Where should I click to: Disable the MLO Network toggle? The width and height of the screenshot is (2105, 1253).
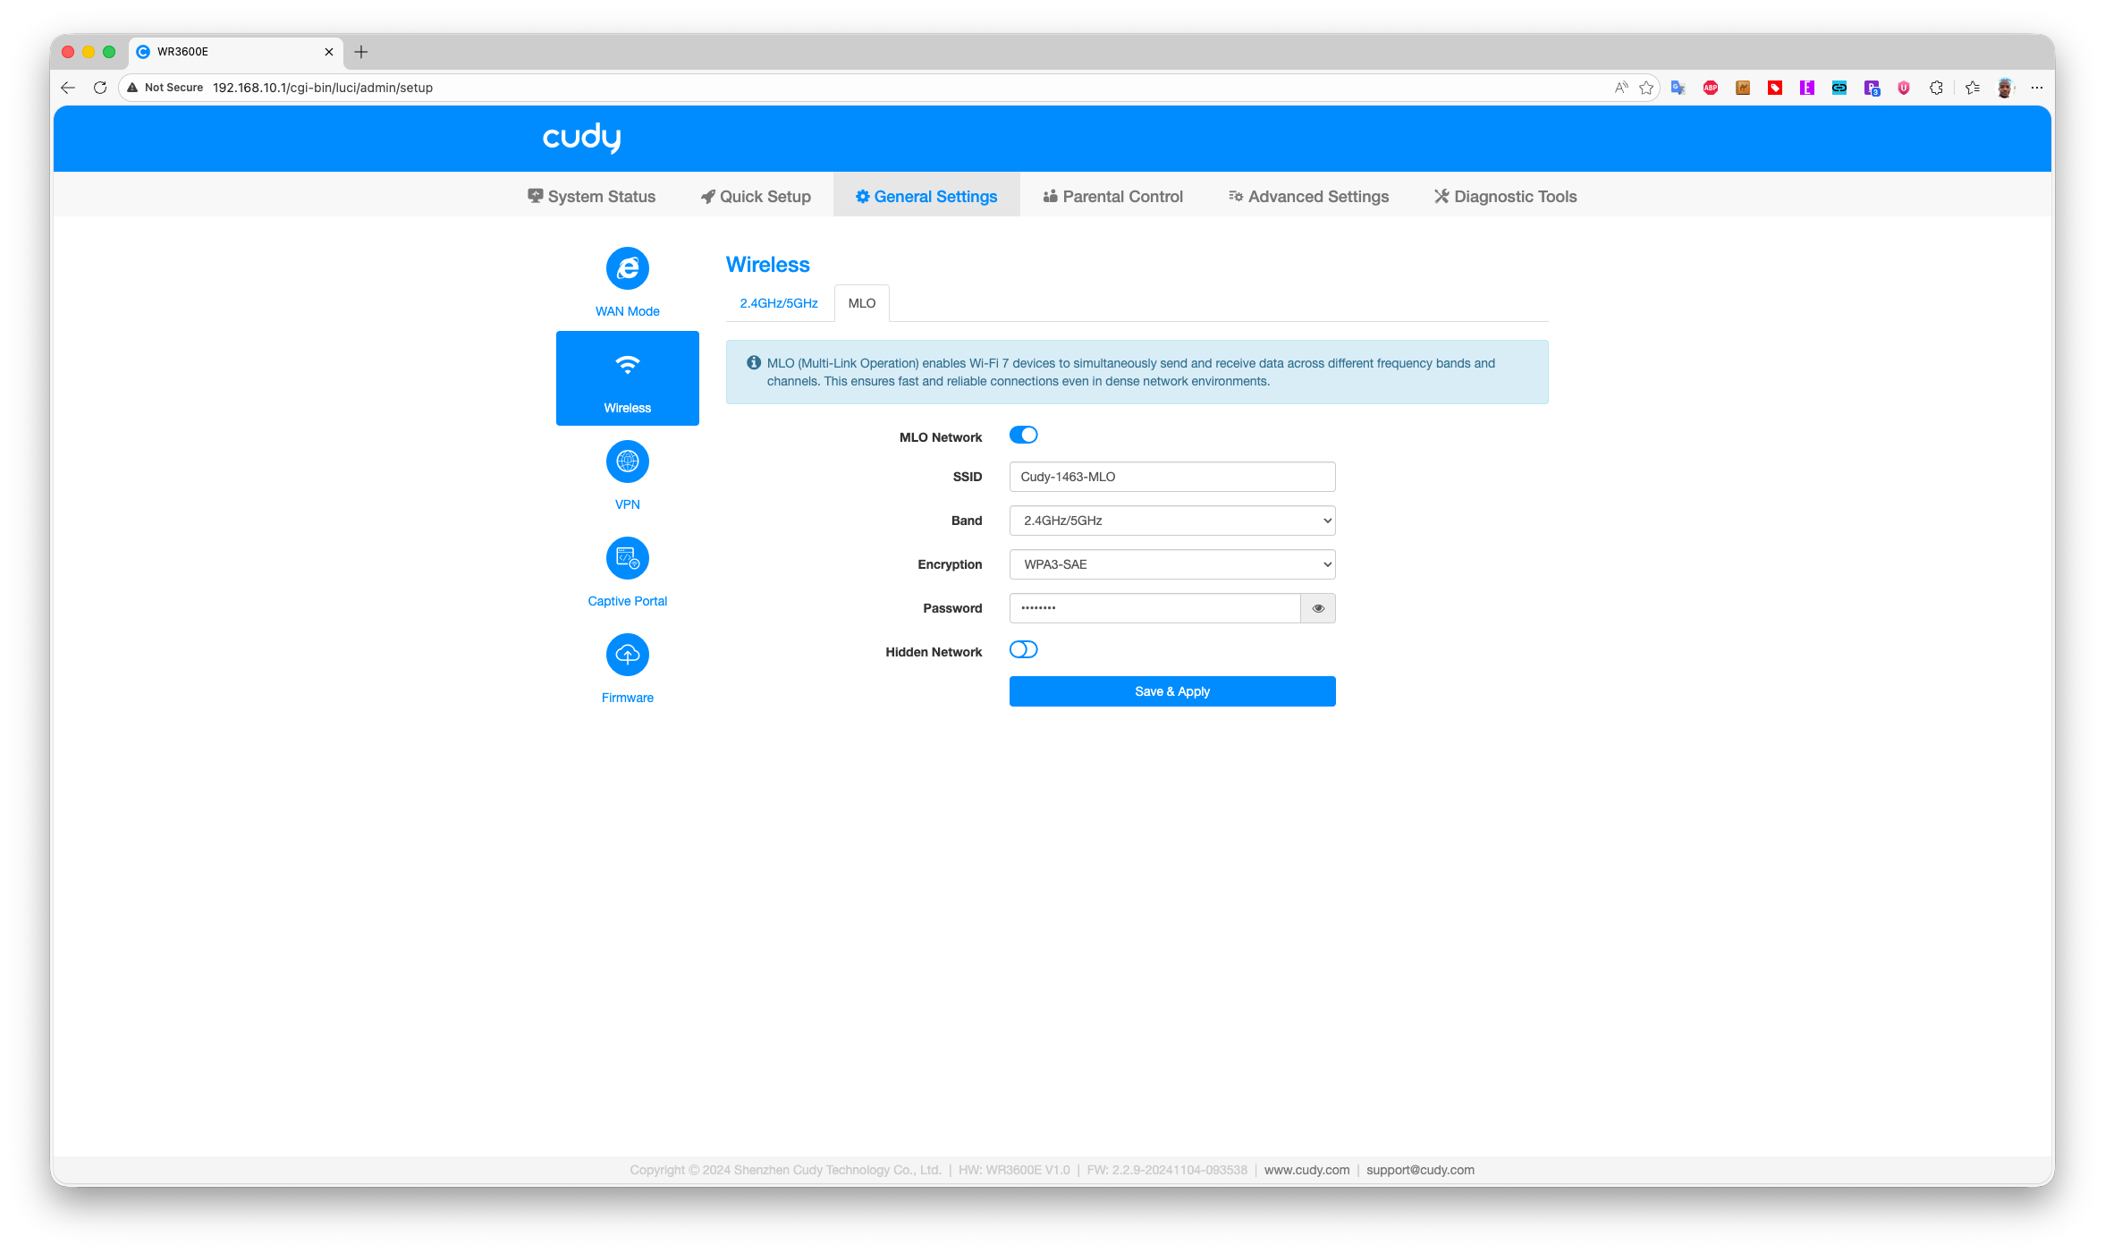(x=1023, y=435)
